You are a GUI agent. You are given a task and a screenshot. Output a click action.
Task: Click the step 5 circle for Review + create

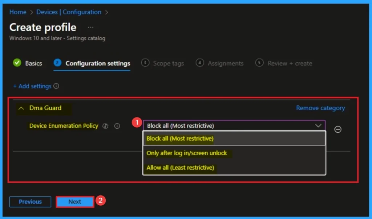pyautogui.click(x=259, y=63)
